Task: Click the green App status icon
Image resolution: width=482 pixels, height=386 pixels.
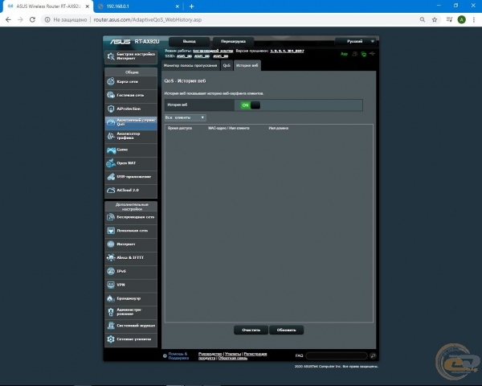Action: tap(344, 54)
